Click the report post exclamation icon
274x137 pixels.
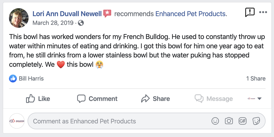coord(250,12)
